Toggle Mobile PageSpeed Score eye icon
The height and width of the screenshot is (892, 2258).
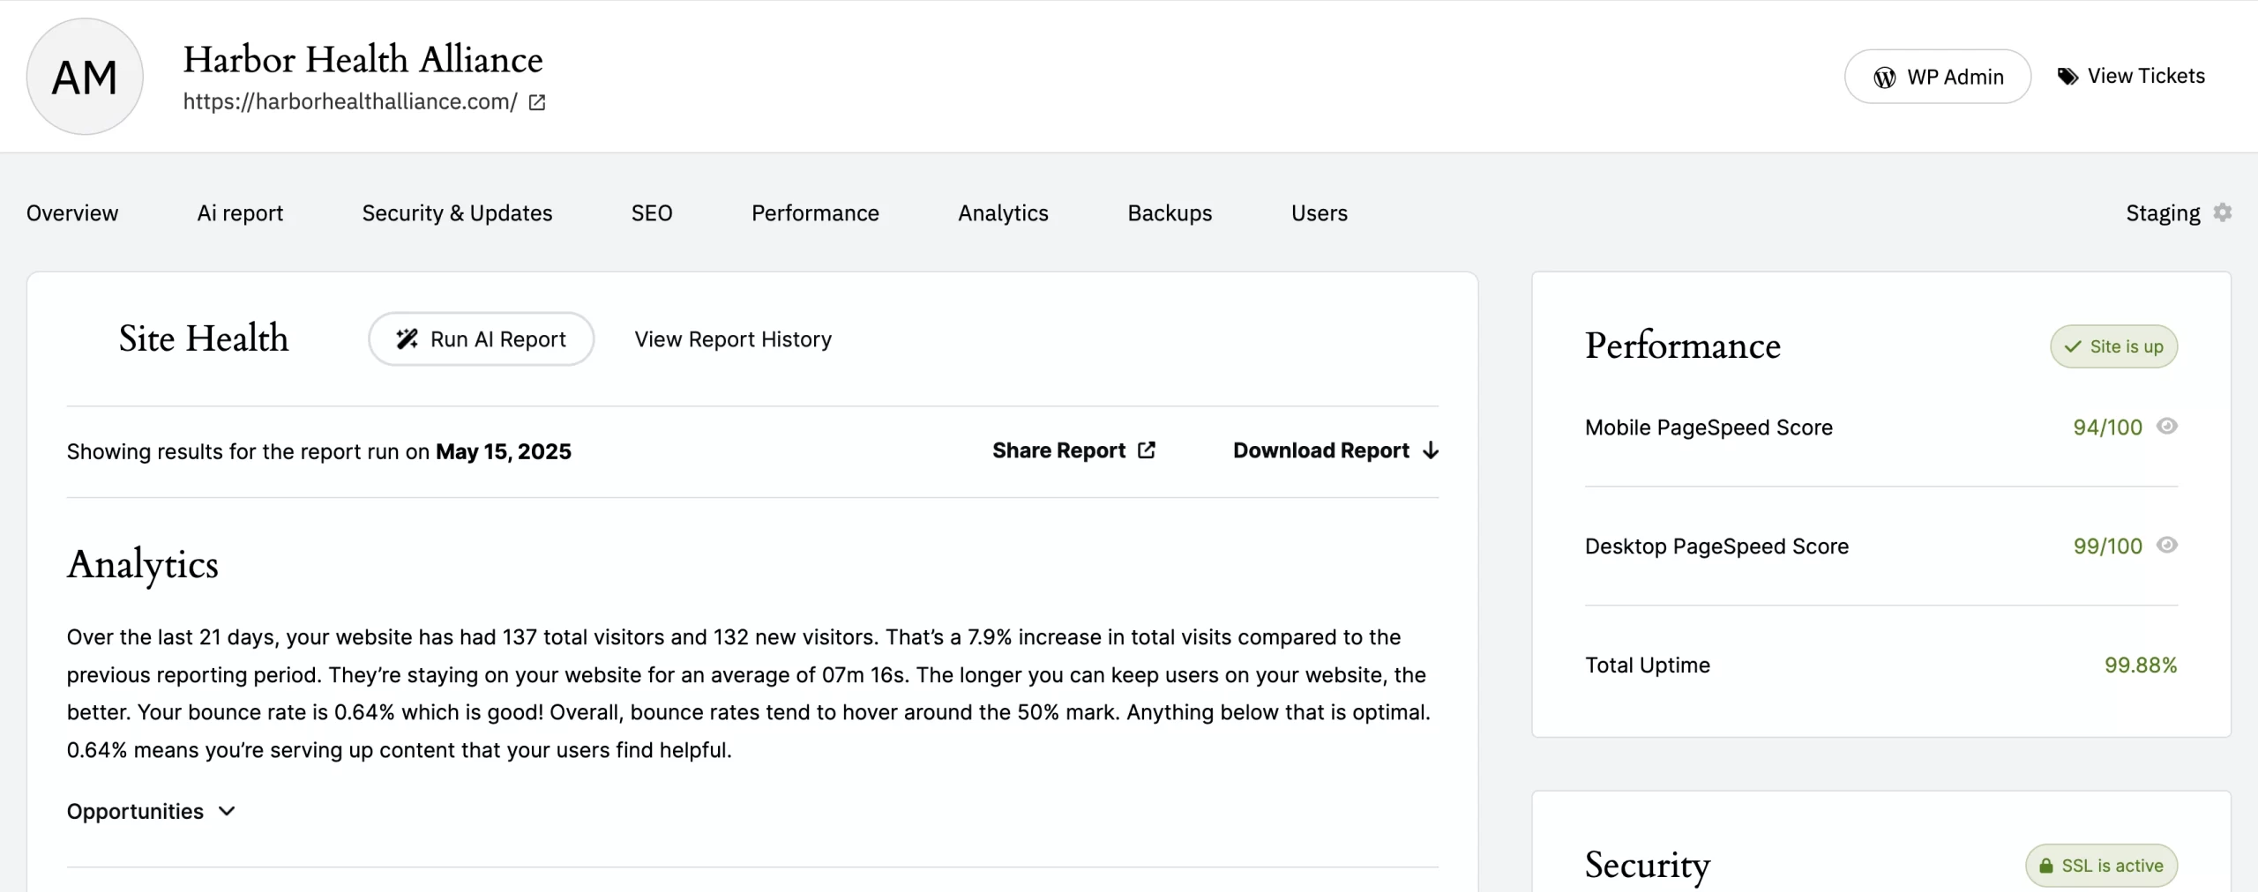[x=2167, y=427]
